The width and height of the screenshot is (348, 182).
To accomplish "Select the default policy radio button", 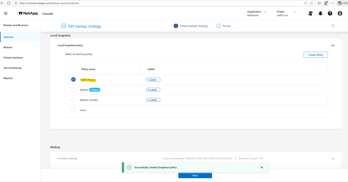I will pos(73,90).
